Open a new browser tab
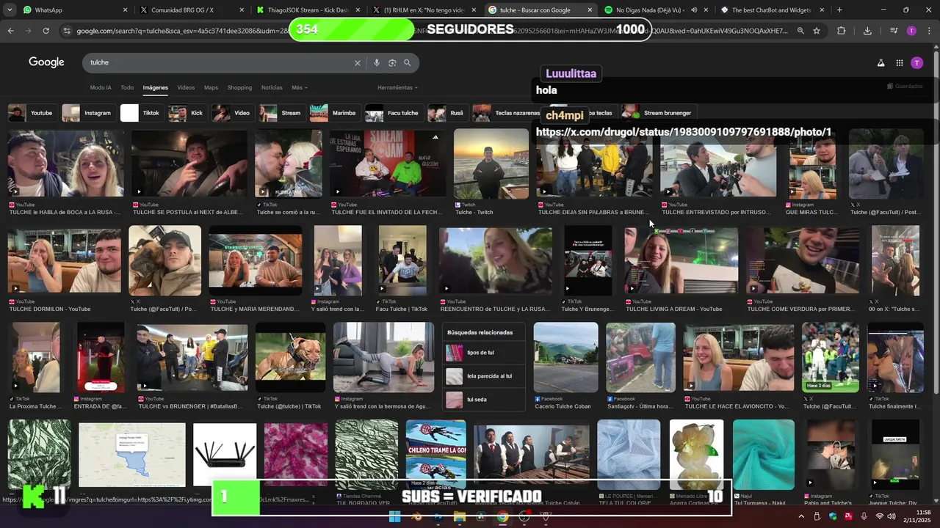 [839, 10]
